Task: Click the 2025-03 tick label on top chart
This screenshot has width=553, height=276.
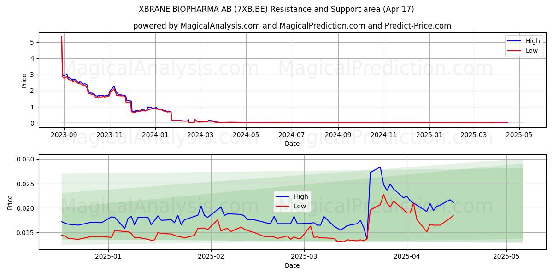Action: pos(473,135)
